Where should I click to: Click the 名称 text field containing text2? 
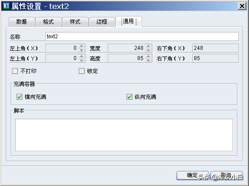142,36
